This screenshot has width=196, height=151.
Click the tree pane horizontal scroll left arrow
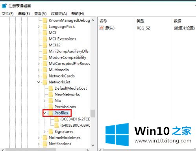click(x=2, y=150)
